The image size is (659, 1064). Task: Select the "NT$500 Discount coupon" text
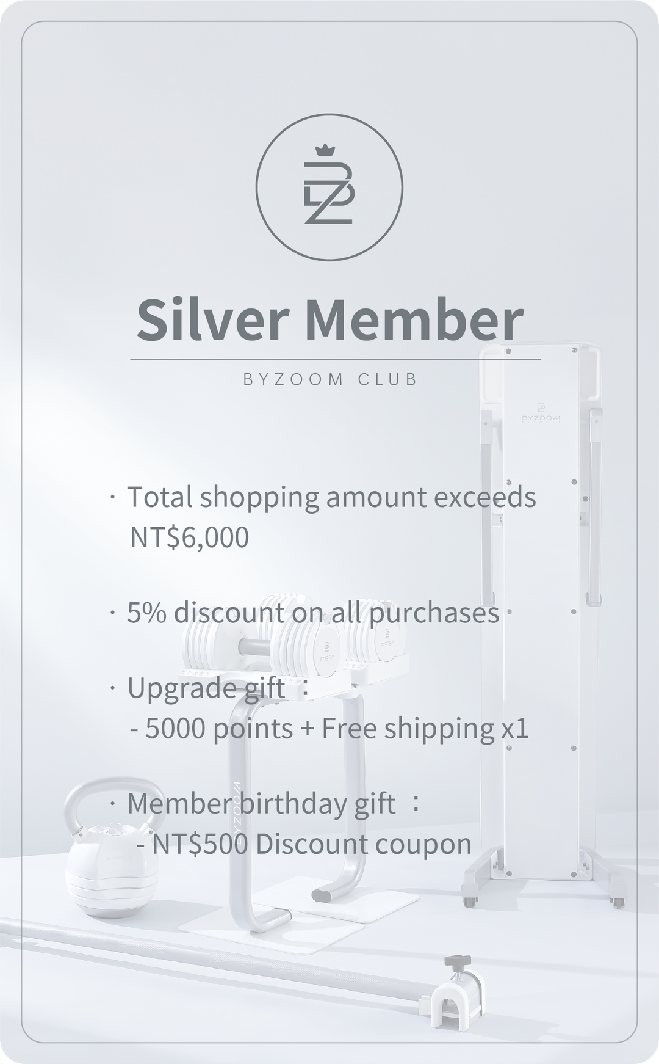(312, 844)
